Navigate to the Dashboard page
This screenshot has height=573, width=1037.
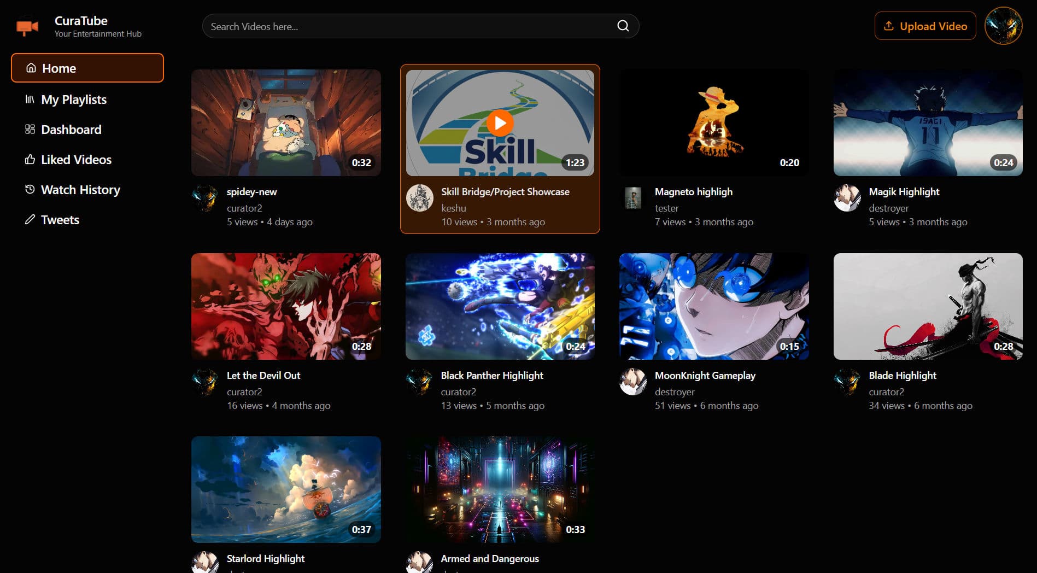pos(71,130)
